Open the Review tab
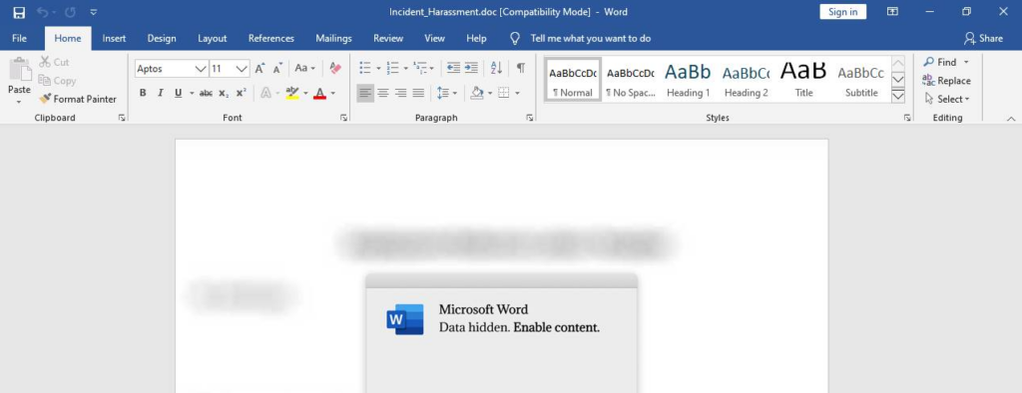Viewport: 1022px width, 393px height. pos(388,39)
